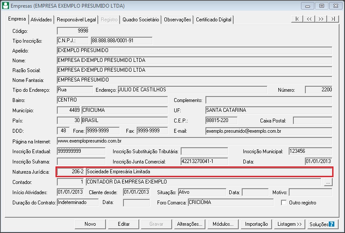Click the empty Caixa Postal field
The image size is (345, 233).
[x=313, y=120]
